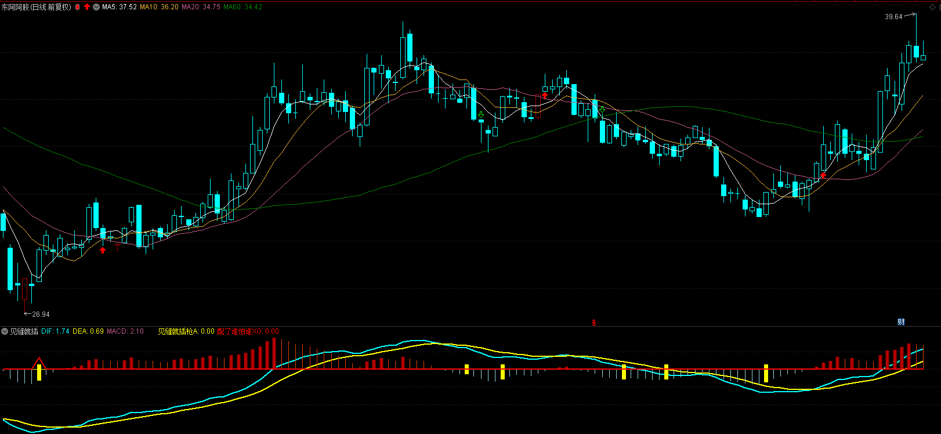Open the 见缝就插 sub-indicator dropdown arrow
Image resolution: width=941 pixels, height=434 pixels.
5,331
